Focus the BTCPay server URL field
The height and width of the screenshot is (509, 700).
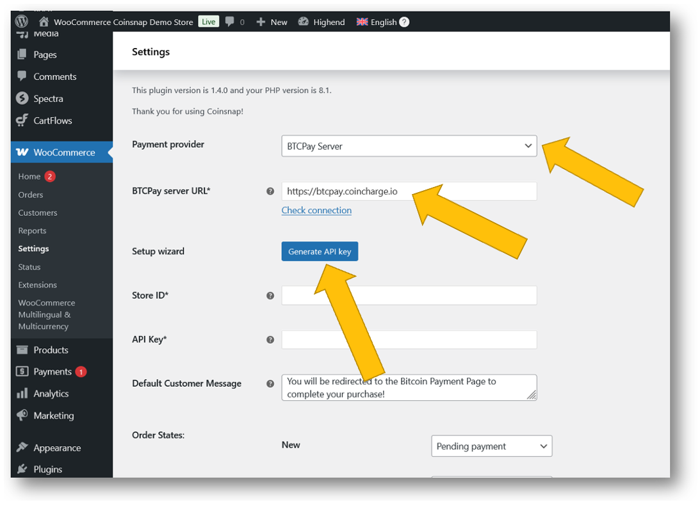[409, 191]
